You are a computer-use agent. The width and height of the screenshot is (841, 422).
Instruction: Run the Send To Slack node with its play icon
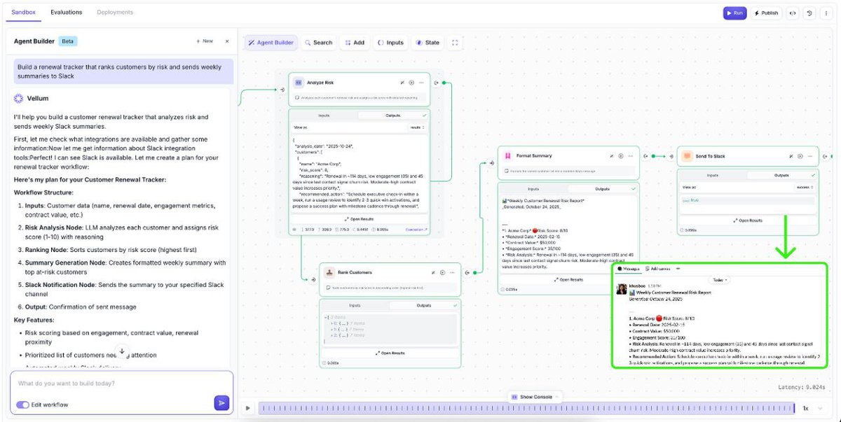tap(800, 155)
